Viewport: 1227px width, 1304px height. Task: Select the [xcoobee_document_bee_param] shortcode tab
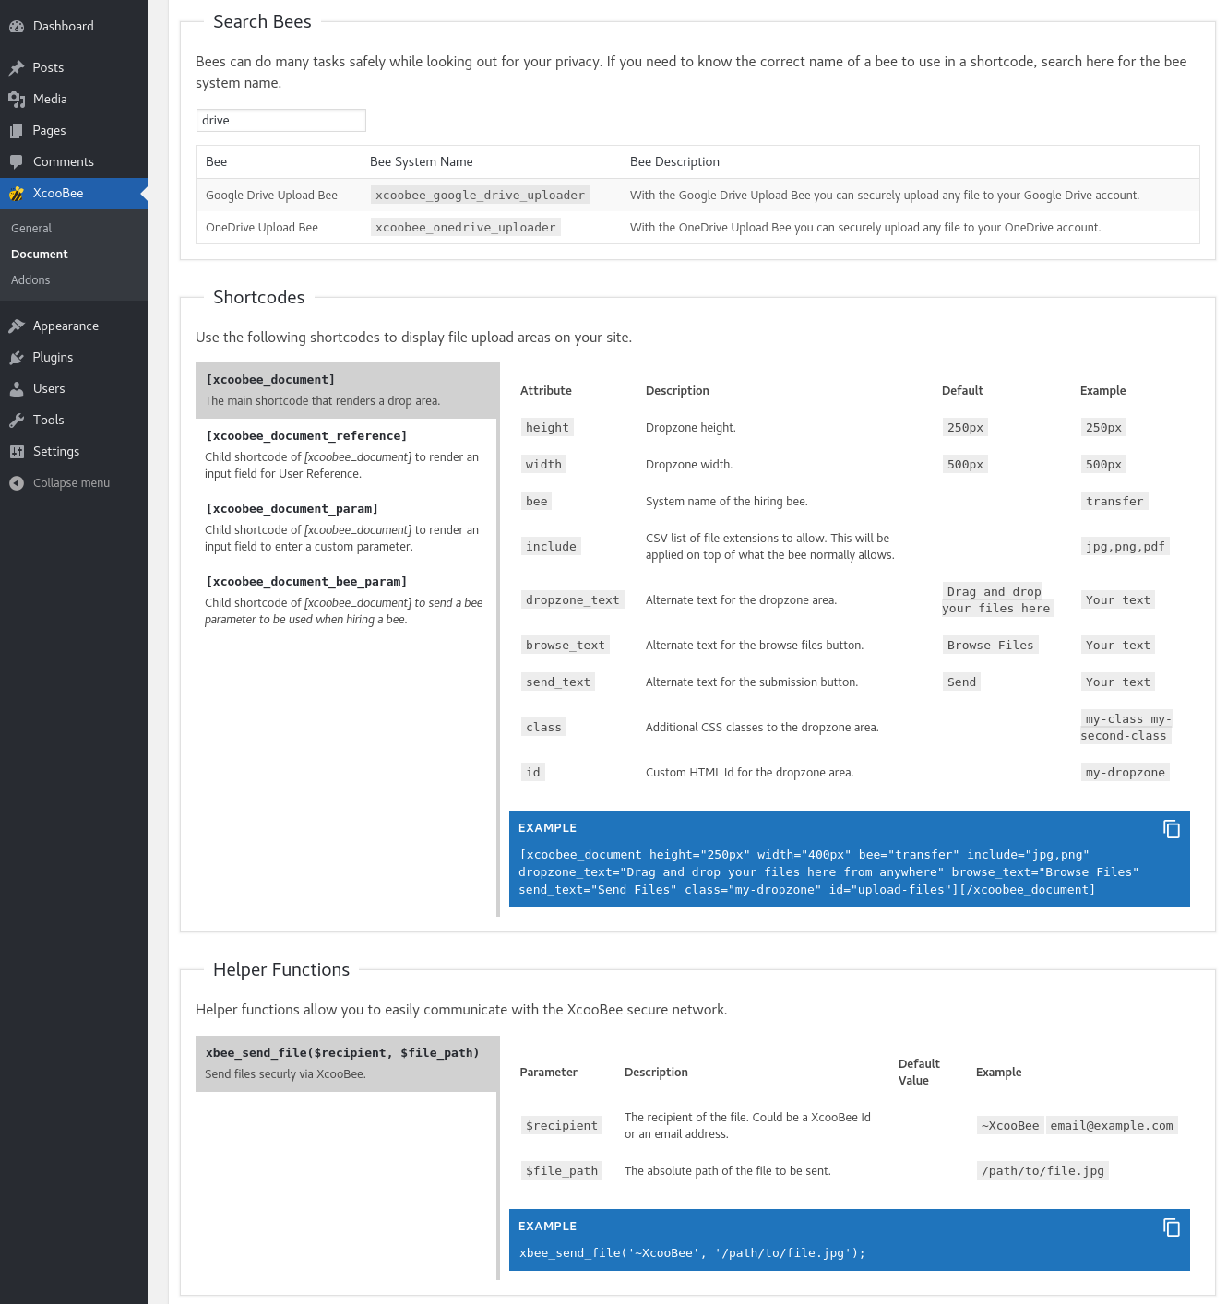pos(347,600)
